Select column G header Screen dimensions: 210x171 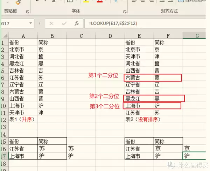(194, 36)
